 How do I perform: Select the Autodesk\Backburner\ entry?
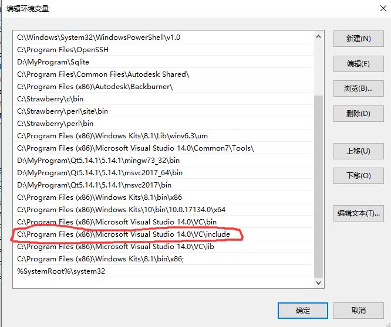click(164, 87)
